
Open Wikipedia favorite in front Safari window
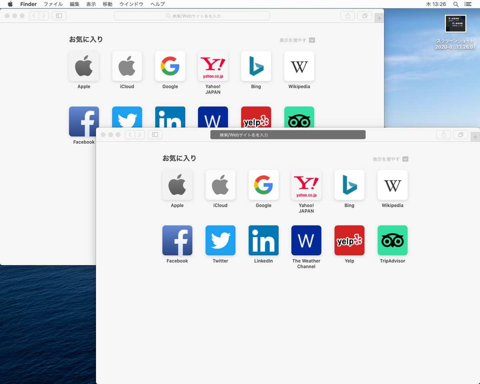point(392,185)
